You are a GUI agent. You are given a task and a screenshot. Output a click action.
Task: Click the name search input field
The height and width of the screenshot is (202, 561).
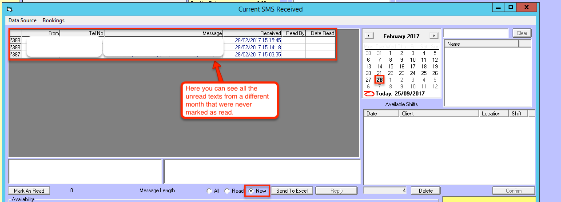click(476, 33)
